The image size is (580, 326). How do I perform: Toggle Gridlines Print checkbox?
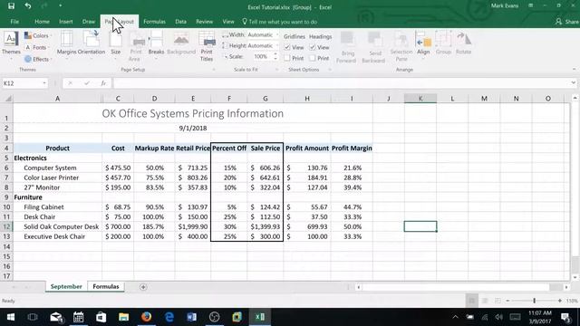[287, 58]
